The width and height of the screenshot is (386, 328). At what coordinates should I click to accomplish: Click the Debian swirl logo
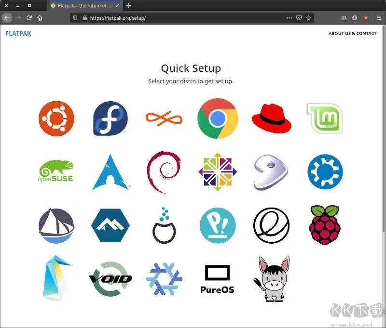click(x=164, y=172)
